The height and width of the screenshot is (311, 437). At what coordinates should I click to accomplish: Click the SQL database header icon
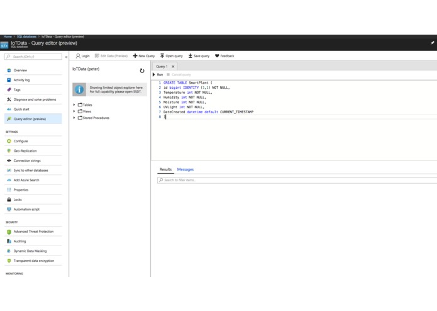tap(4, 45)
